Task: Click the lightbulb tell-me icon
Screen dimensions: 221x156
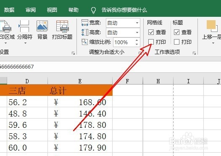Action: coord(93,10)
